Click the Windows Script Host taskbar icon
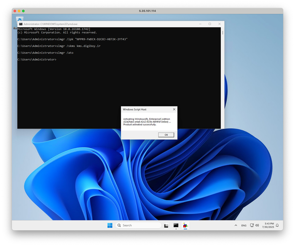The image size is (295, 246). point(186,225)
